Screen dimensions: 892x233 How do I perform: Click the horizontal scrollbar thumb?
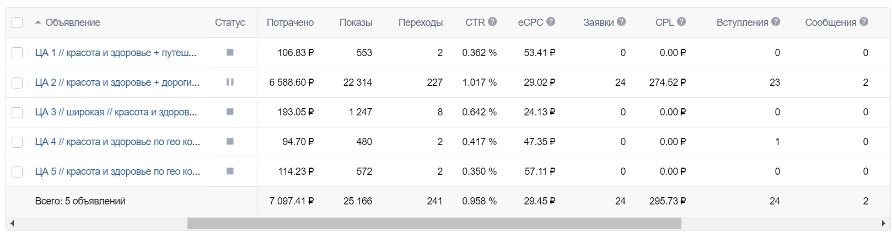434,224
